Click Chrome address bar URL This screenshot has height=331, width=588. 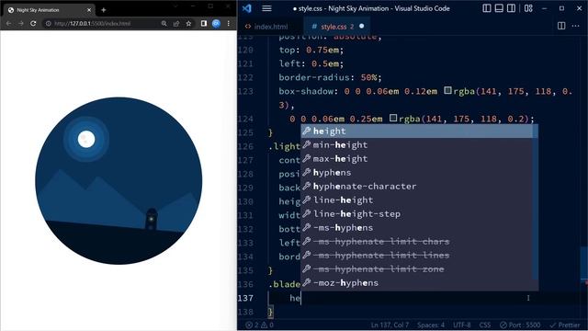93,23
